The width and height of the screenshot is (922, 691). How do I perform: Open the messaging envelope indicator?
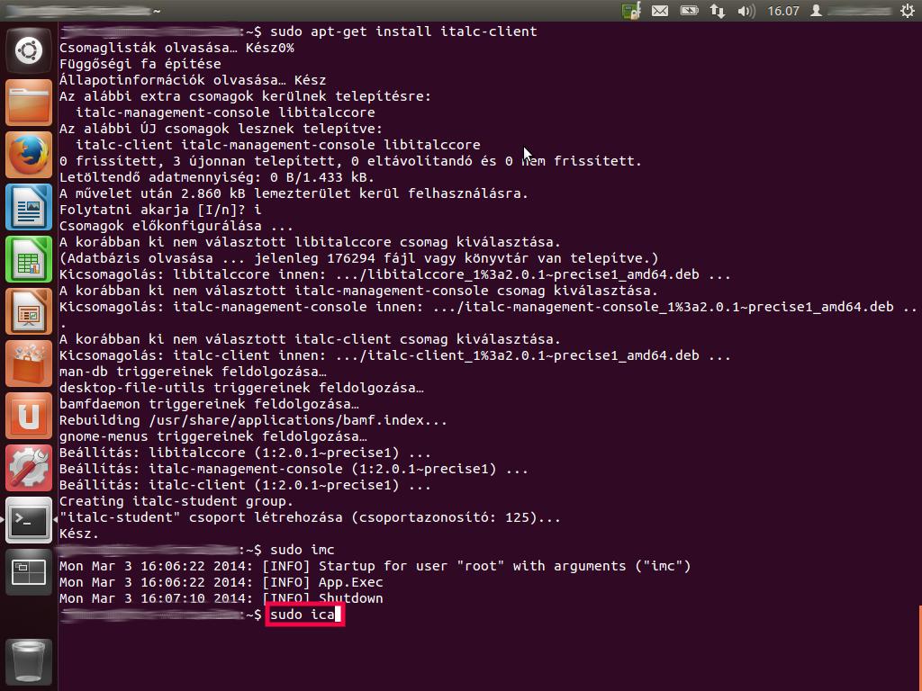(x=660, y=11)
